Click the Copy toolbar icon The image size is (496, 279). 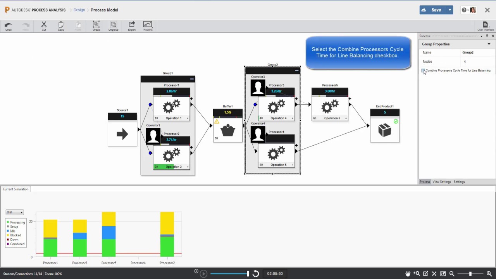(61, 24)
